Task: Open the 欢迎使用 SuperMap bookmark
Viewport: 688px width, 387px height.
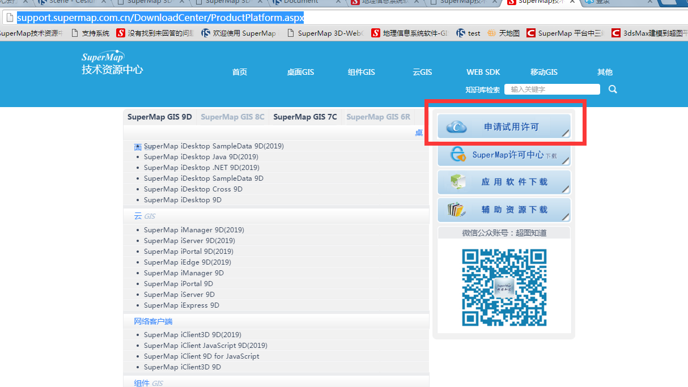Action: click(x=239, y=33)
